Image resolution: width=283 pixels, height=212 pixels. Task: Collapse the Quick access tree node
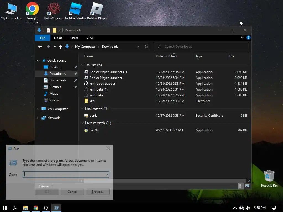38,60
